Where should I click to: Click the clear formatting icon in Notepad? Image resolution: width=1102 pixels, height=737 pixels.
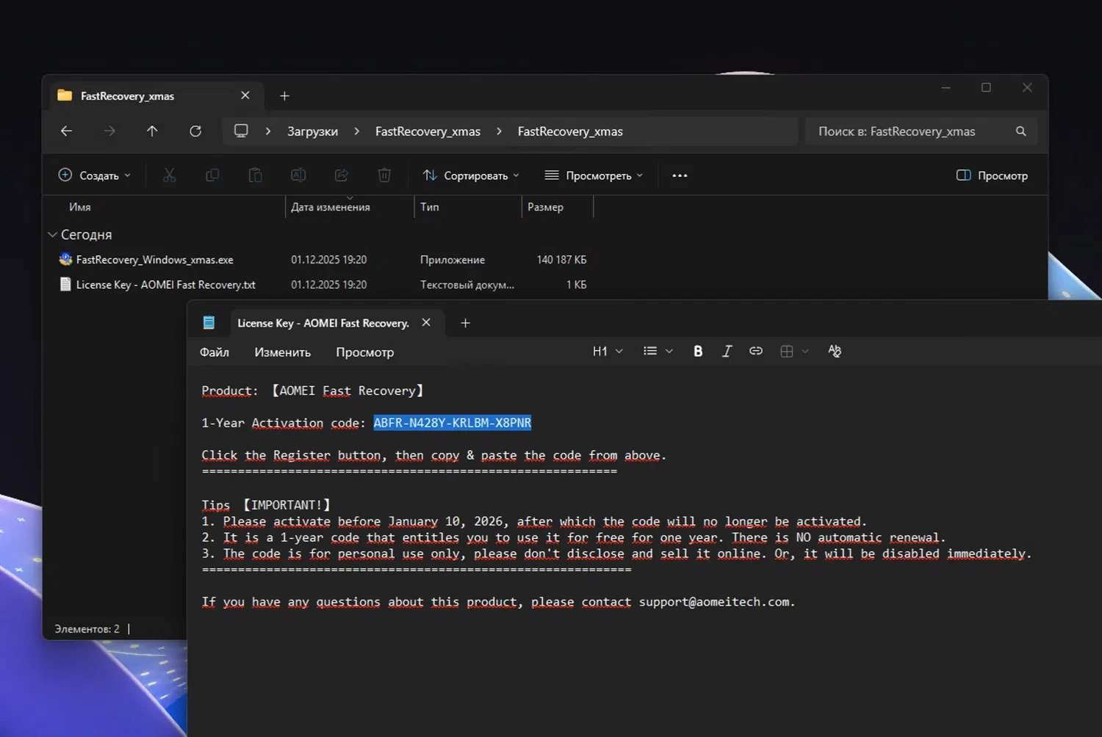tap(835, 352)
